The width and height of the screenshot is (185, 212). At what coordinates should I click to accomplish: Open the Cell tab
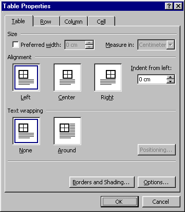point(101,22)
